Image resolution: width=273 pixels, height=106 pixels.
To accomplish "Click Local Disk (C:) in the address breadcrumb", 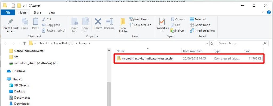I will 64,43.
